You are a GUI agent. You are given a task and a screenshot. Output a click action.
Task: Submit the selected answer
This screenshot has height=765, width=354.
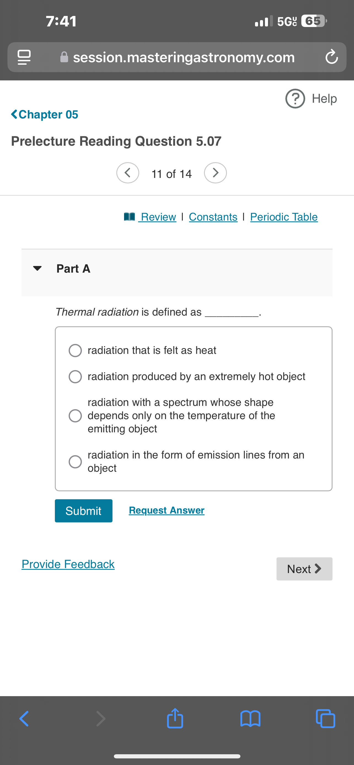pyautogui.click(x=84, y=511)
